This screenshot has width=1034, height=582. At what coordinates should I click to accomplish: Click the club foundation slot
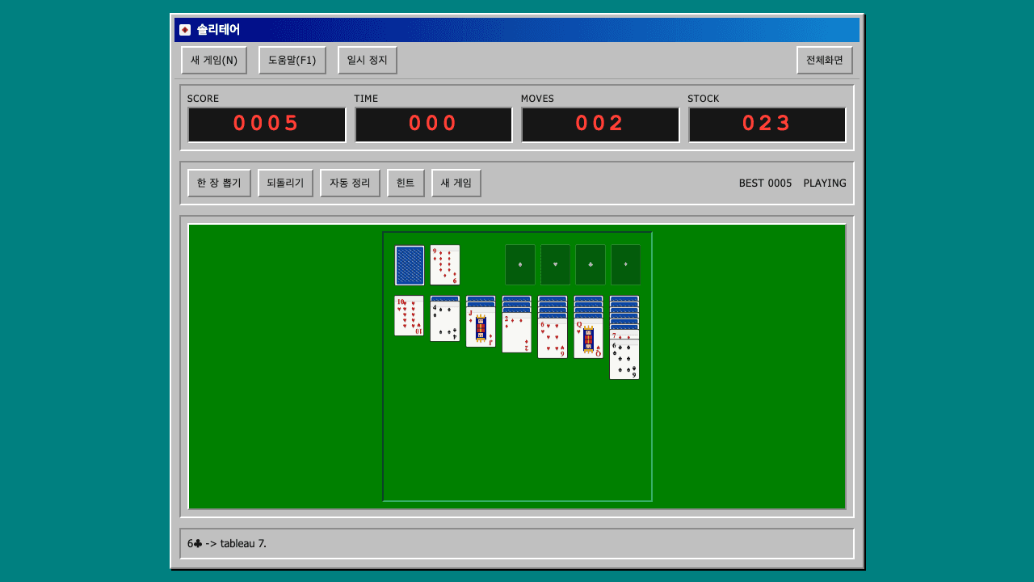click(x=591, y=265)
